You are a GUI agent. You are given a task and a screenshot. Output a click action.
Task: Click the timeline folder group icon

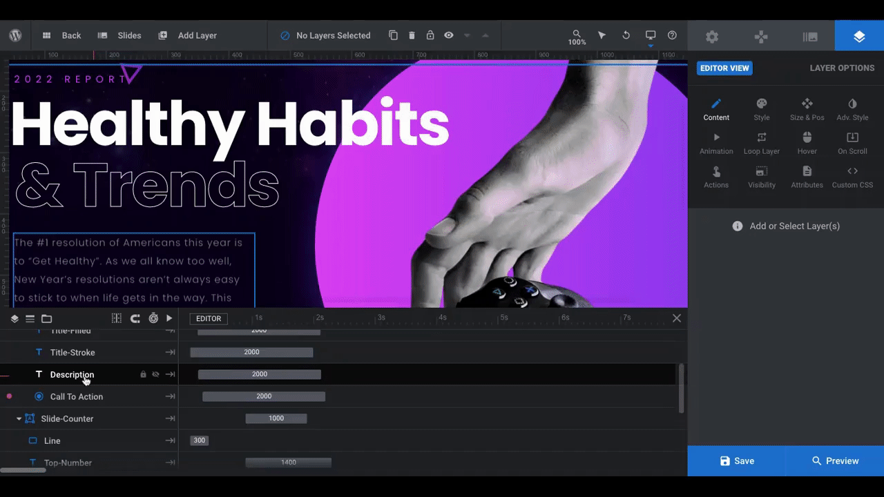click(x=47, y=318)
